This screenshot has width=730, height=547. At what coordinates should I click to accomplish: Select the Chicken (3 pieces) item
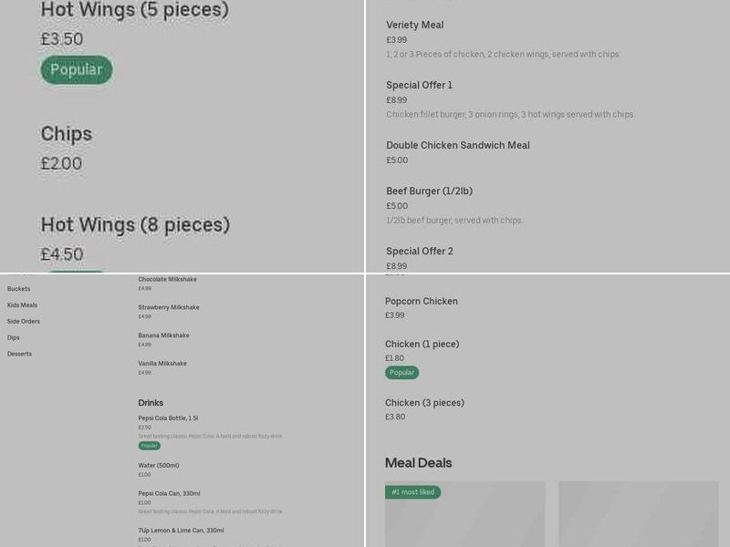click(x=424, y=403)
